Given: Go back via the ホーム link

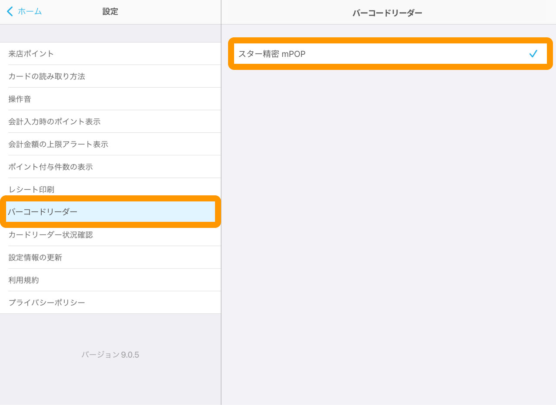Looking at the screenshot, I should (30, 12).
